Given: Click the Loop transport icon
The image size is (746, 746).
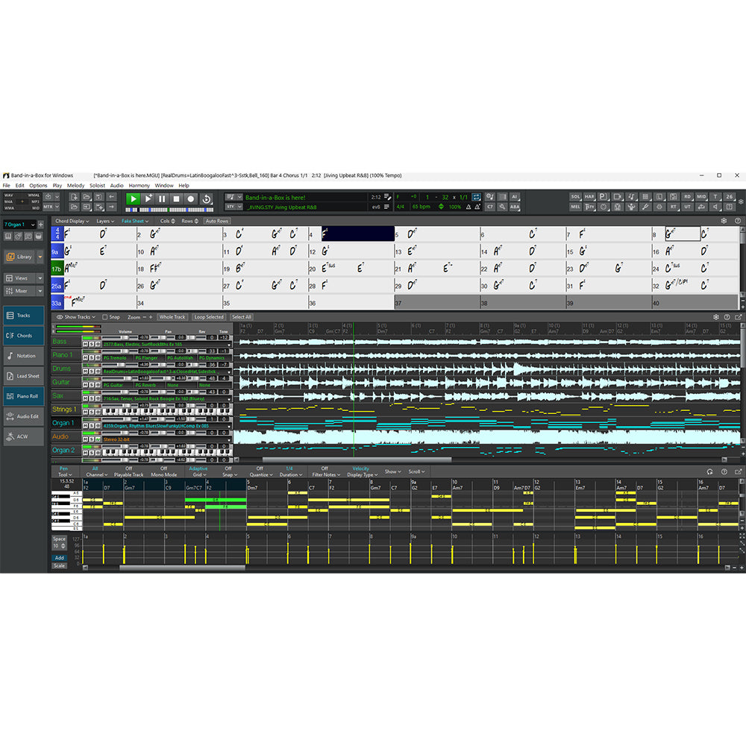Looking at the screenshot, I should tap(207, 198).
